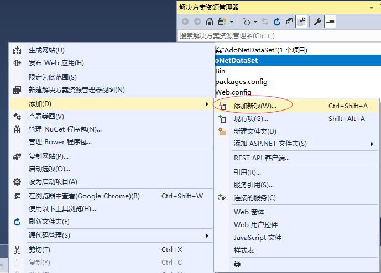The image size is (381, 273).
Task: Open Properties via the wrench icon
Action: click(317, 22)
